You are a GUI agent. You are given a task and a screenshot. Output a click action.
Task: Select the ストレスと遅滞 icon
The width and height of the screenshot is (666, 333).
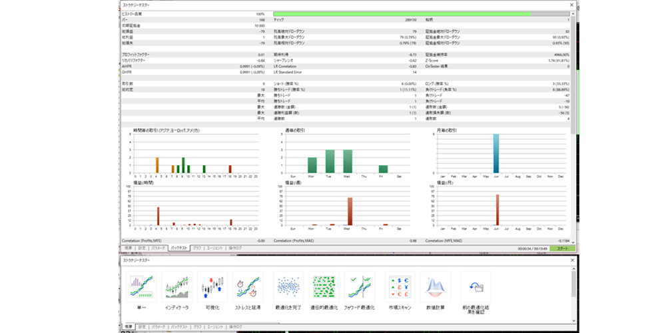point(248,288)
